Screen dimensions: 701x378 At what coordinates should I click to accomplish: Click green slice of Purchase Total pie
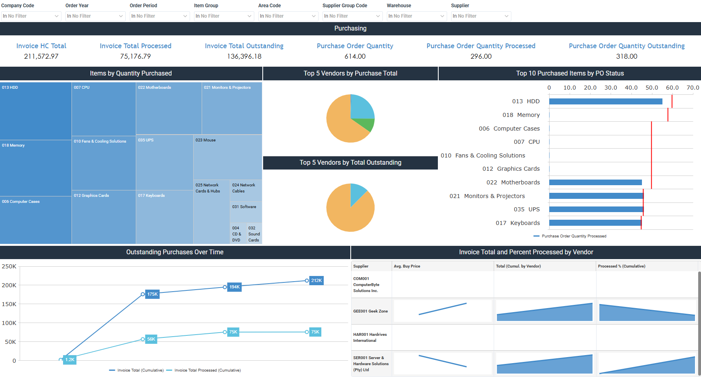point(366,124)
